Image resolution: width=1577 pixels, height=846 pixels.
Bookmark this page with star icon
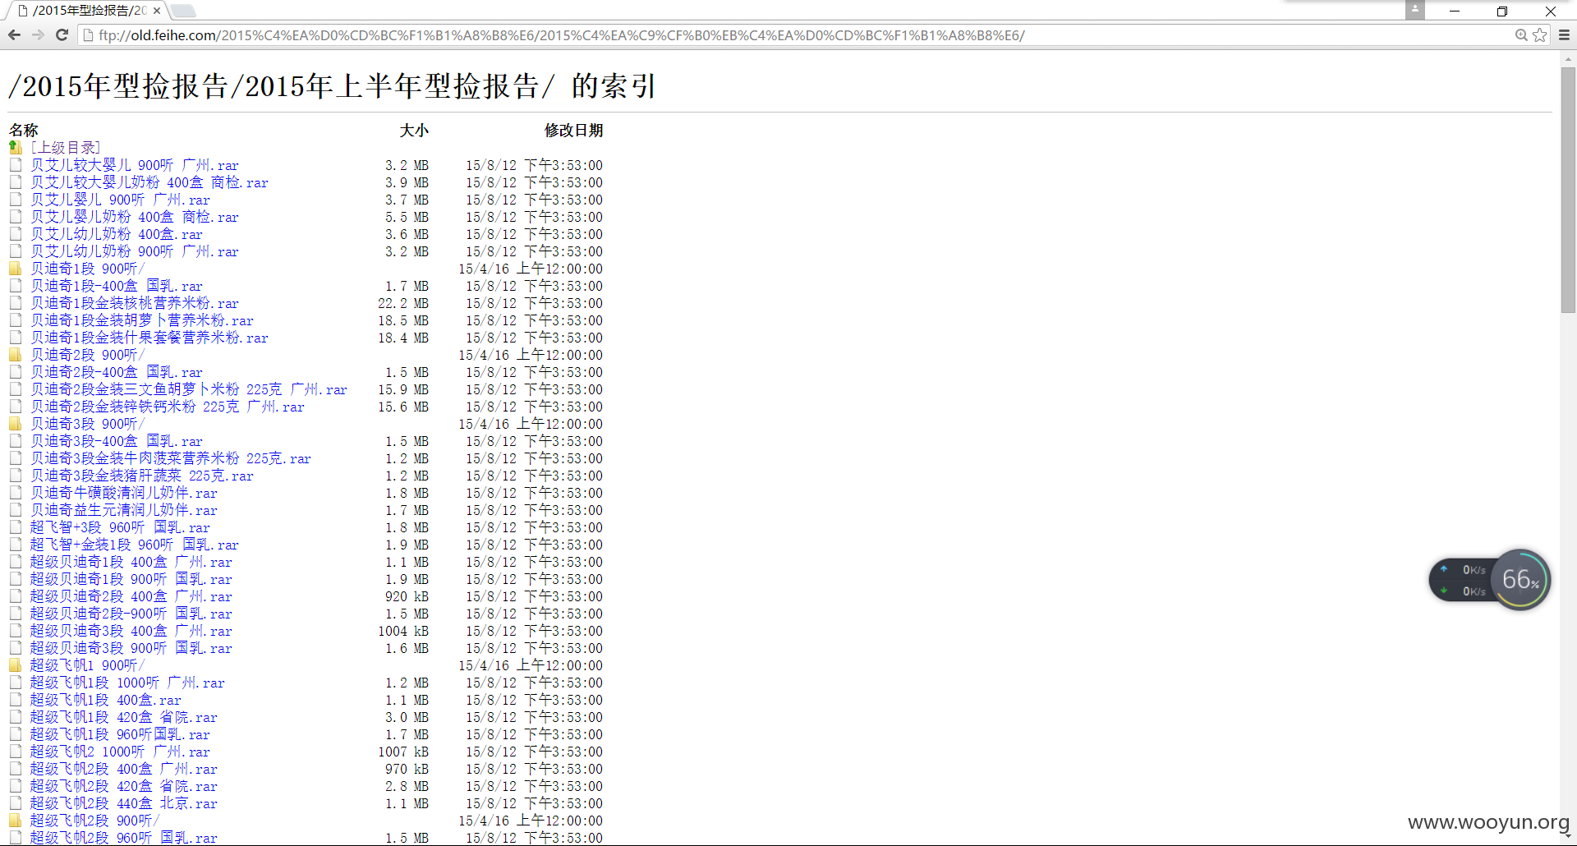click(1540, 35)
